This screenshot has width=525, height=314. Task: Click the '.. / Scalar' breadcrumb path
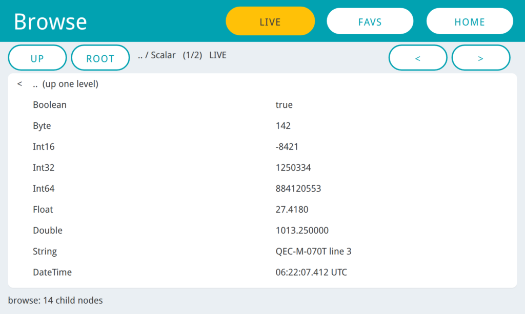(x=157, y=55)
